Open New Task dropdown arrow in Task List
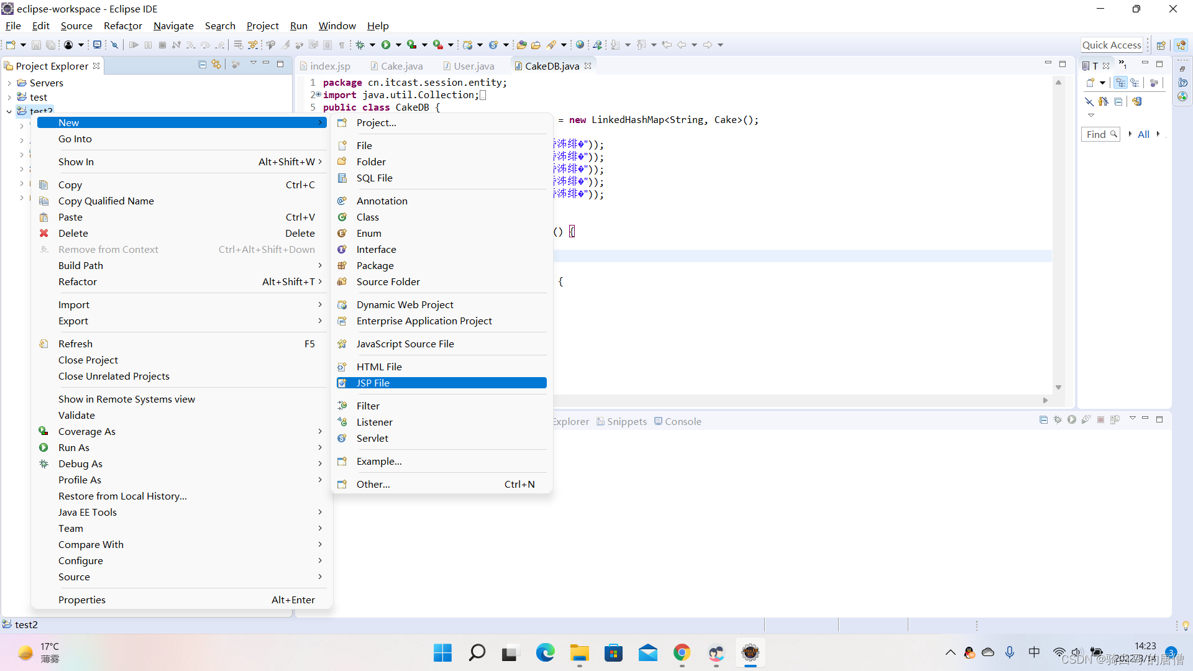 point(1102,83)
